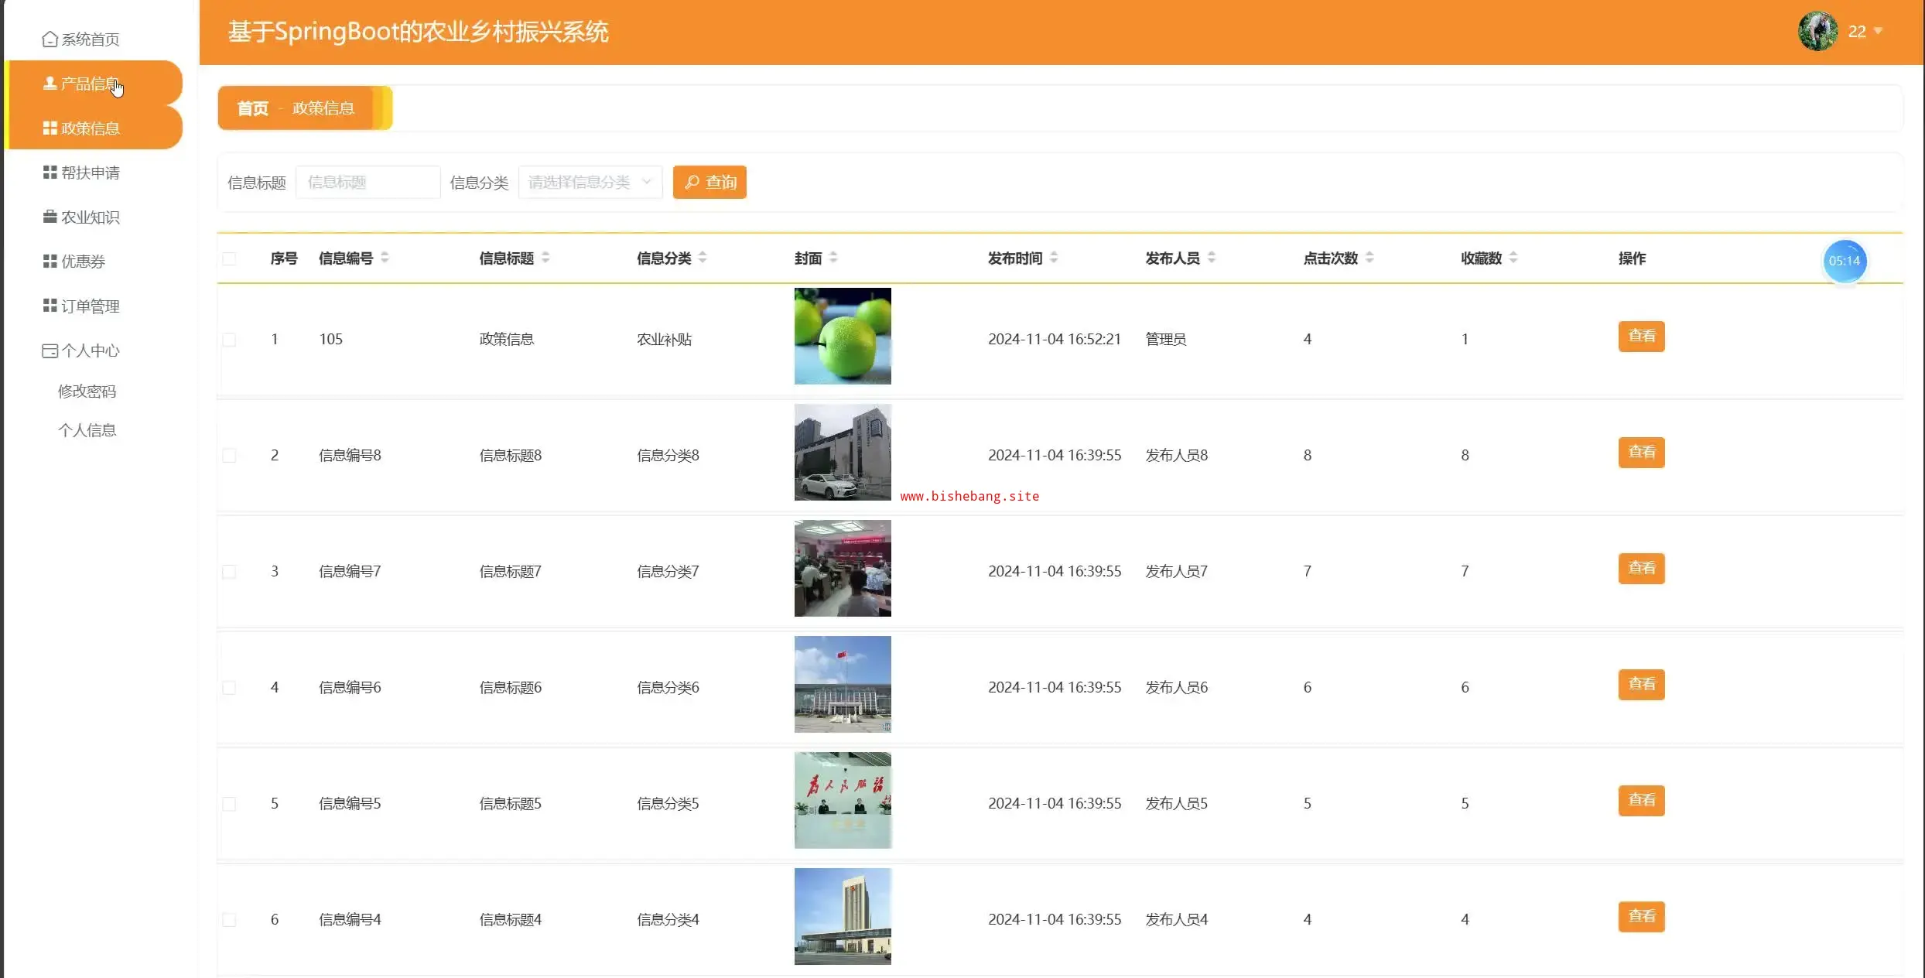
Task: Click the 信息标题 search input field
Action: tap(368, 182)
